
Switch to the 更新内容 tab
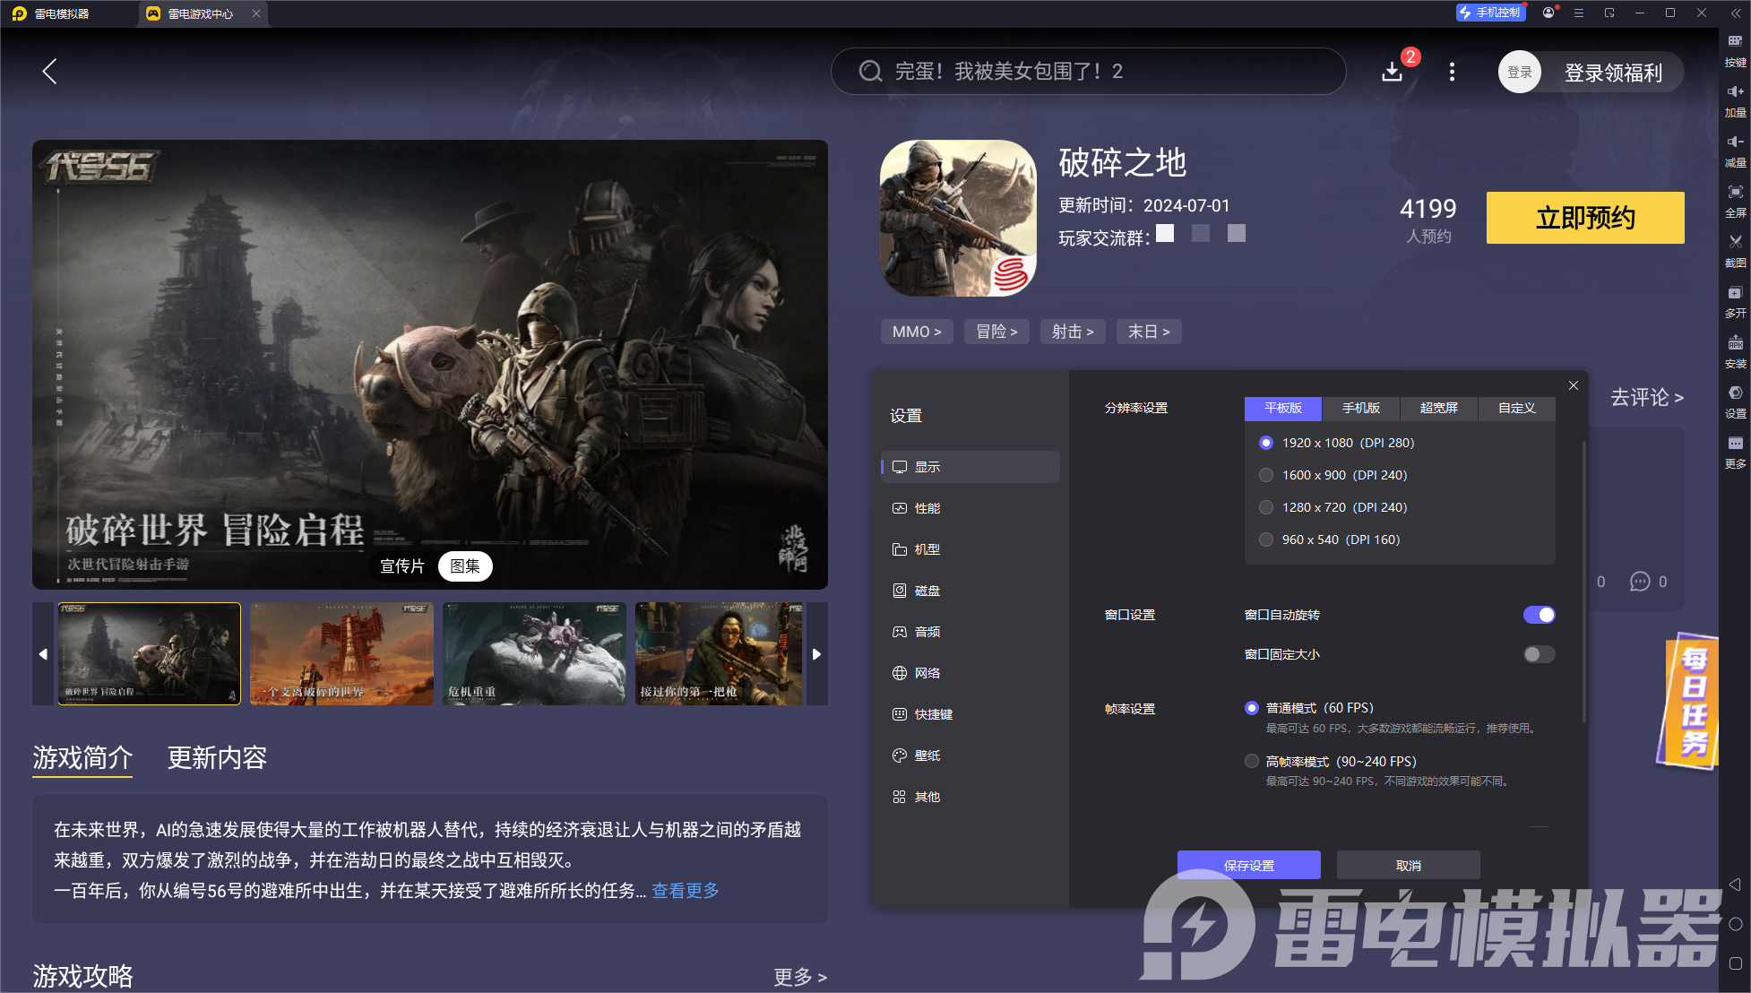click(216, 758)
